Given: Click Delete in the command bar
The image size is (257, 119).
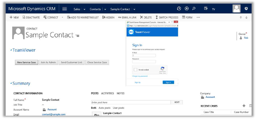Looking at the screenshot, I should pos(146,18).
